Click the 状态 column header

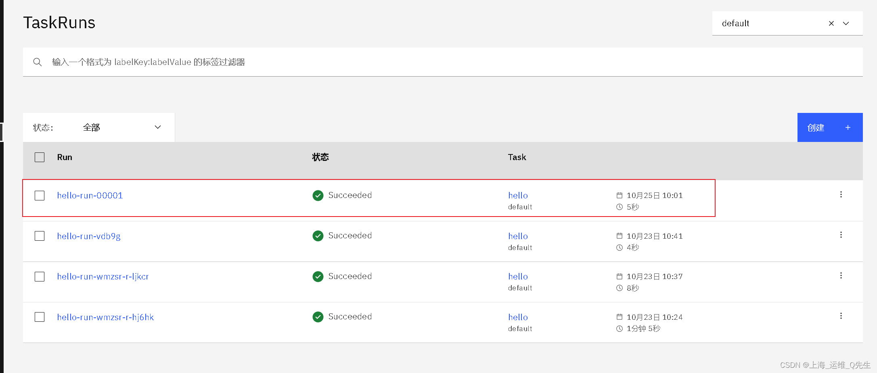coord(320,157)
